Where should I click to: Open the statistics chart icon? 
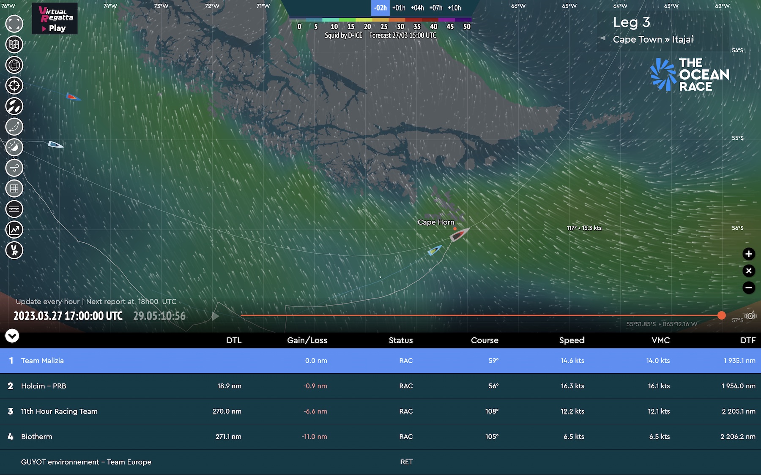[14, 230]
